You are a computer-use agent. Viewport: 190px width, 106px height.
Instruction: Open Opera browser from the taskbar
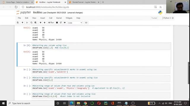pos(99,103)
